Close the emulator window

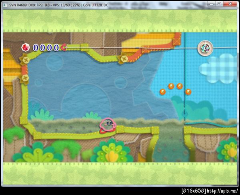(230, 4)
